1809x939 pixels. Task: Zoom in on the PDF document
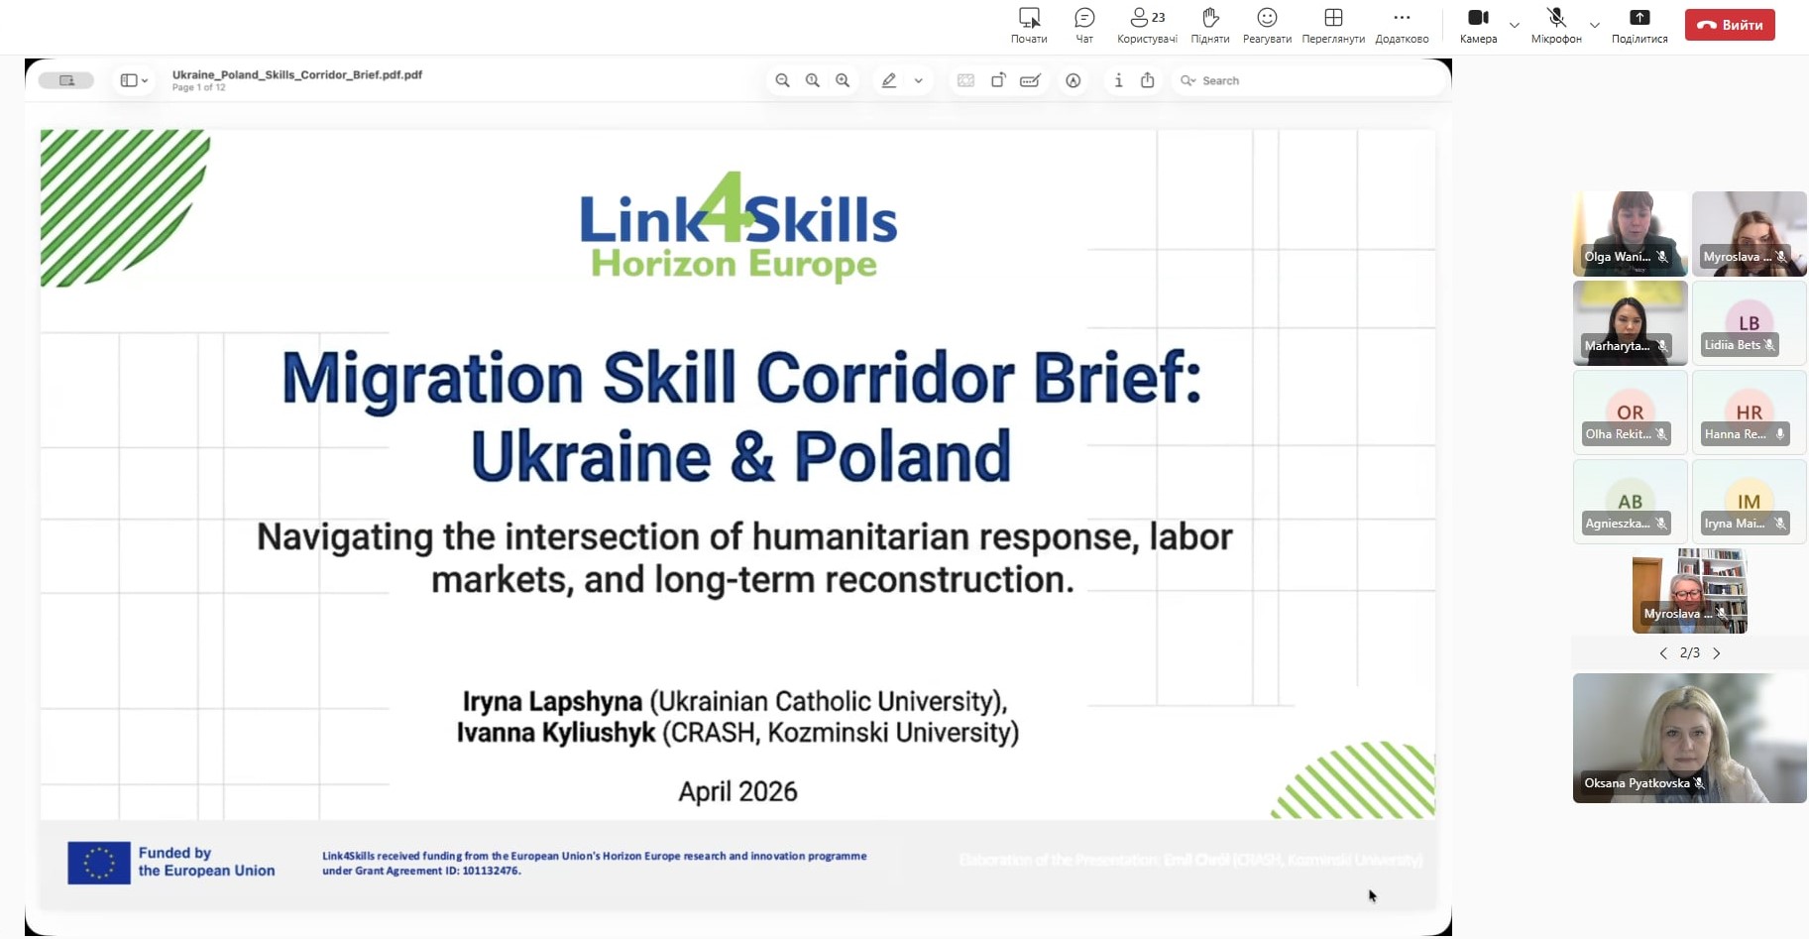[843, 80]
